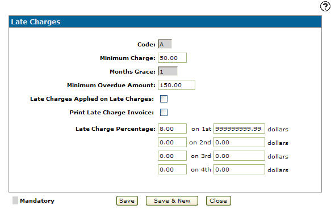Open the help question mark icon
The height and width of the screenshot is (214, 331).
(325, 6)
